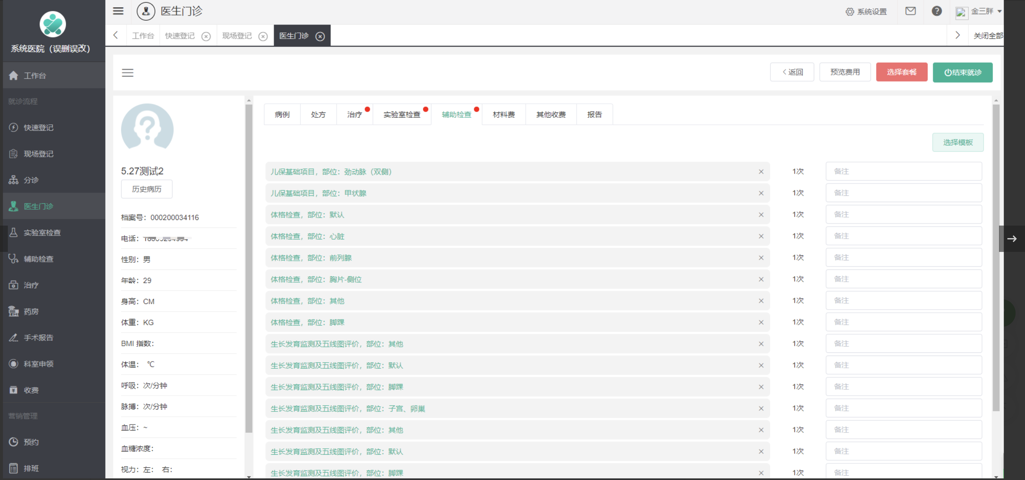Open 现场登记 in sidebar
1025x480 pixels.
54,154
